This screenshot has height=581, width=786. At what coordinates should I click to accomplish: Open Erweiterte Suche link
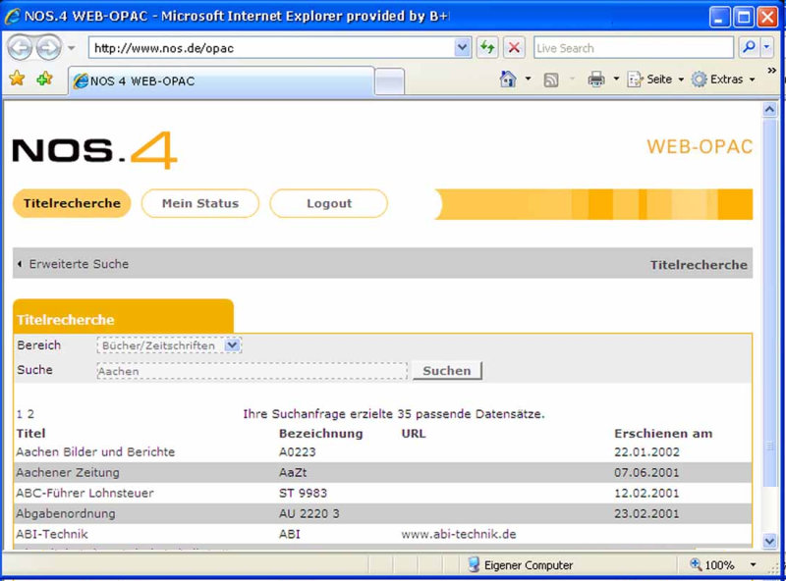(79, 264)
